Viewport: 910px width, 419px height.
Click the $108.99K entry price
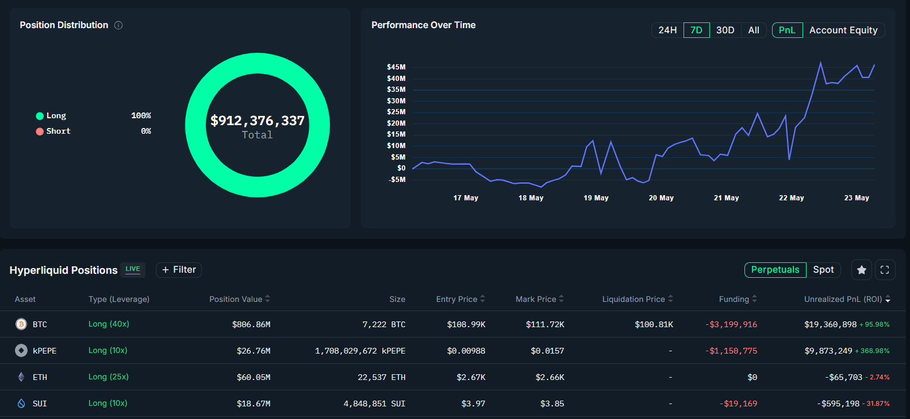pos(466,324)
